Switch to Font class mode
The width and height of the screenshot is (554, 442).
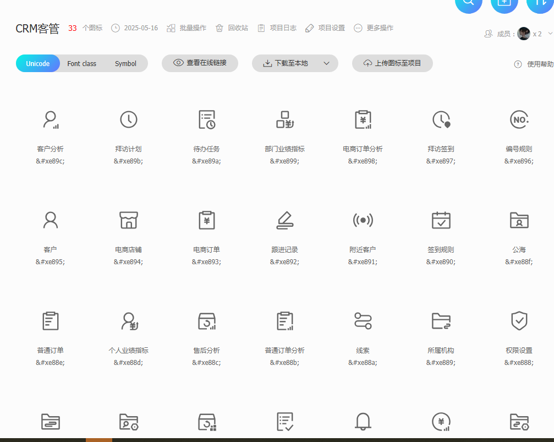tap(81, 64)
